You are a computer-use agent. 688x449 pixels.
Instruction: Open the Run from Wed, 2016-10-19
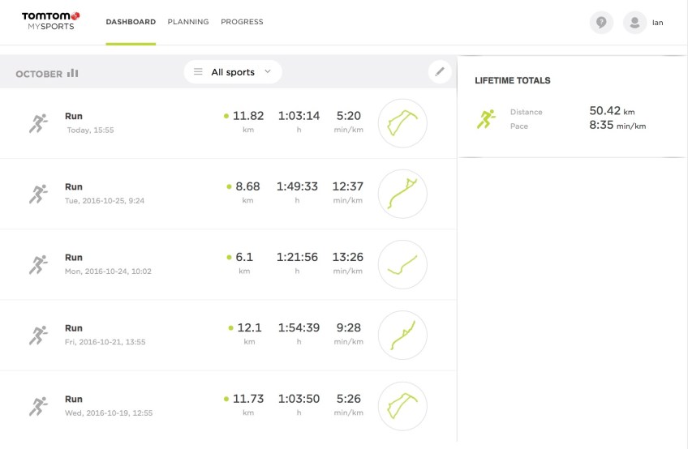74,399
